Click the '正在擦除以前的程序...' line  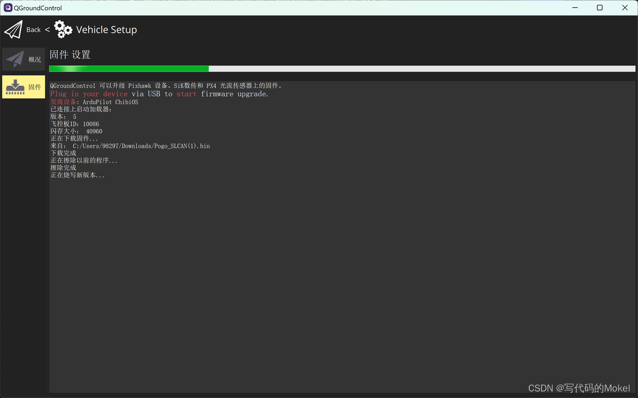[x=84, y=160]
